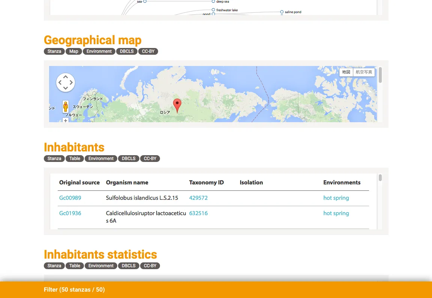The width and height of the screenshot is (432, 298).
Task: Open hot spring link in Caldicellulosiruptor row
Action: (336, 213)
